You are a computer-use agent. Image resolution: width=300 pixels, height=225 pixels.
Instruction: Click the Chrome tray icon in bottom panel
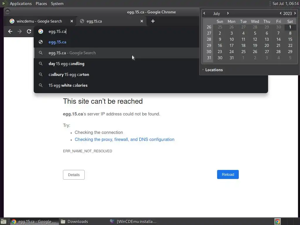pyautogui.click(x=277, y=221)
